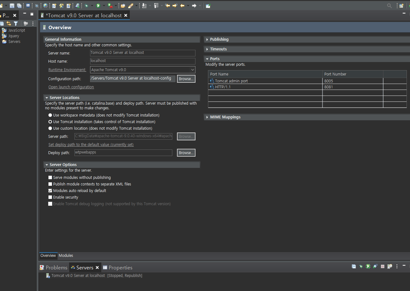Click the Forward navigation white arrow

click(x=194, y=6)
